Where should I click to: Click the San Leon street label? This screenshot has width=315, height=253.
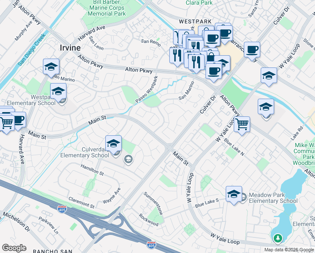point(96,43)
